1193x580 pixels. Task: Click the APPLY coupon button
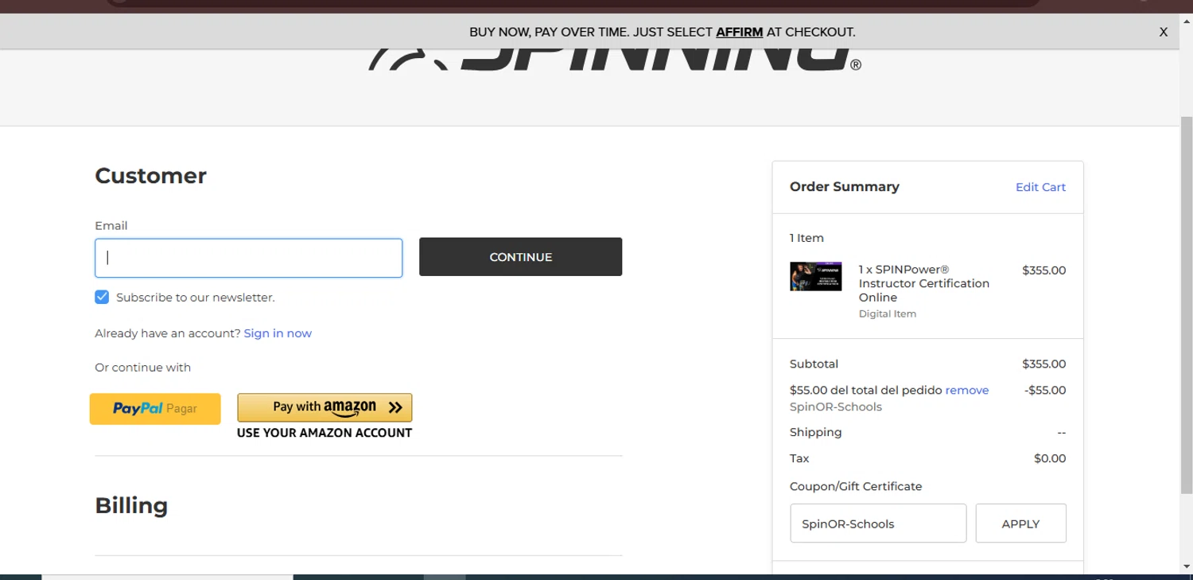(1020, 524)
